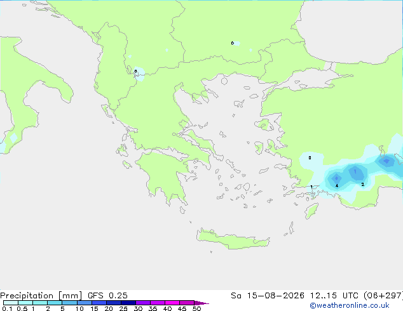
Task: Click the 40–45 mm magenta legend swatch
Action: [x=172, y=303]
